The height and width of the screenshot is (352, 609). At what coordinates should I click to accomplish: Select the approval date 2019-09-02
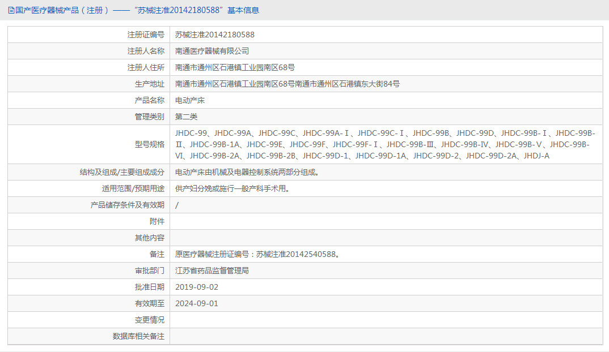[197, 287]
